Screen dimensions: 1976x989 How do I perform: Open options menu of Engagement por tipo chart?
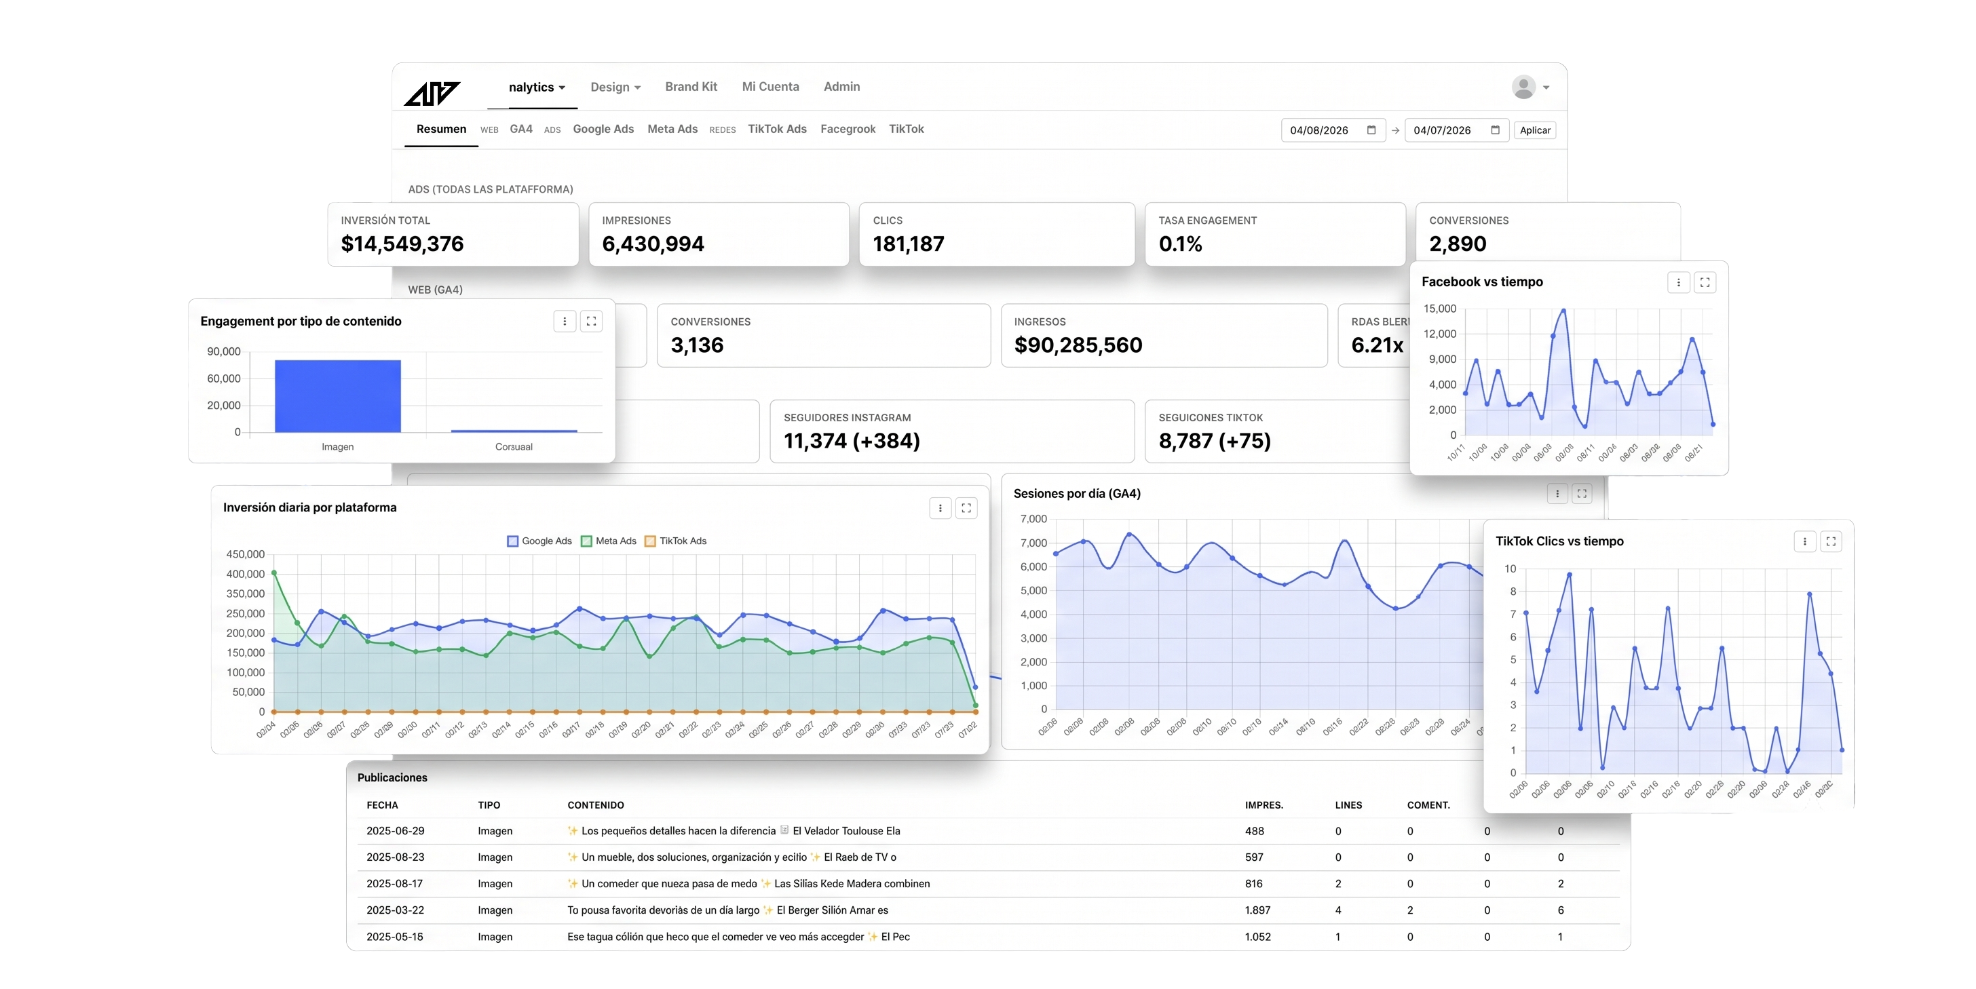coord(565,322)
